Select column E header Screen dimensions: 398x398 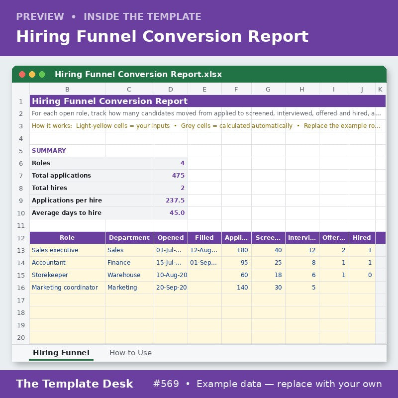click(x=204, y=89)
